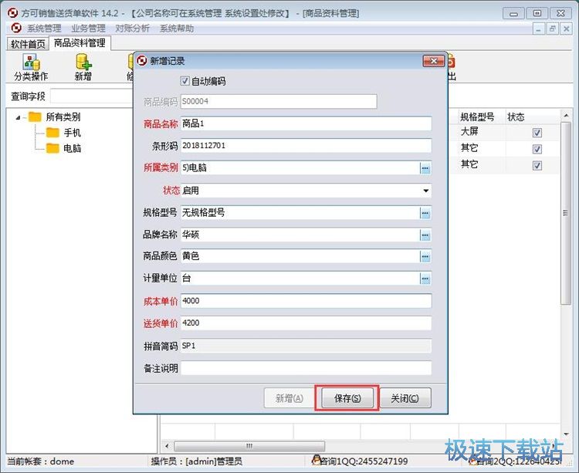Click the table scroll down arrow
This screenshot has width=579, height=473.
(566, 434)
